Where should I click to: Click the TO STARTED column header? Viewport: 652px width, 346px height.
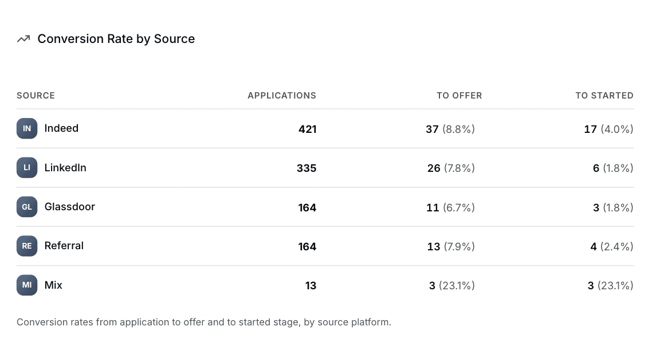pyautogui.click(x=604, y=96)
